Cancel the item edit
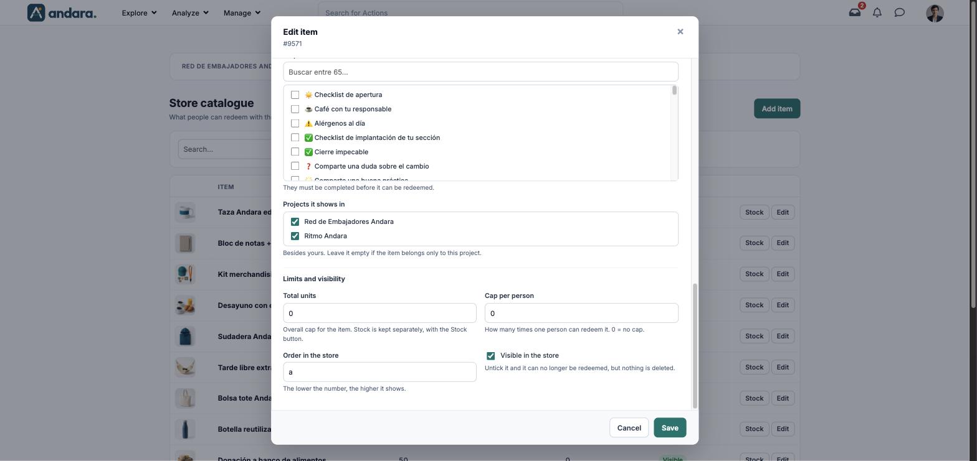This screenshot has height=461, width=977. click(629, 428)
